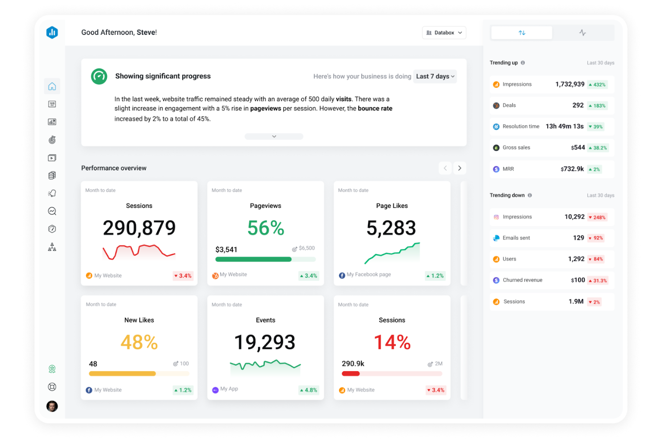
Task: Switch to the trending arrows view
Action: (x=521, y=32)
